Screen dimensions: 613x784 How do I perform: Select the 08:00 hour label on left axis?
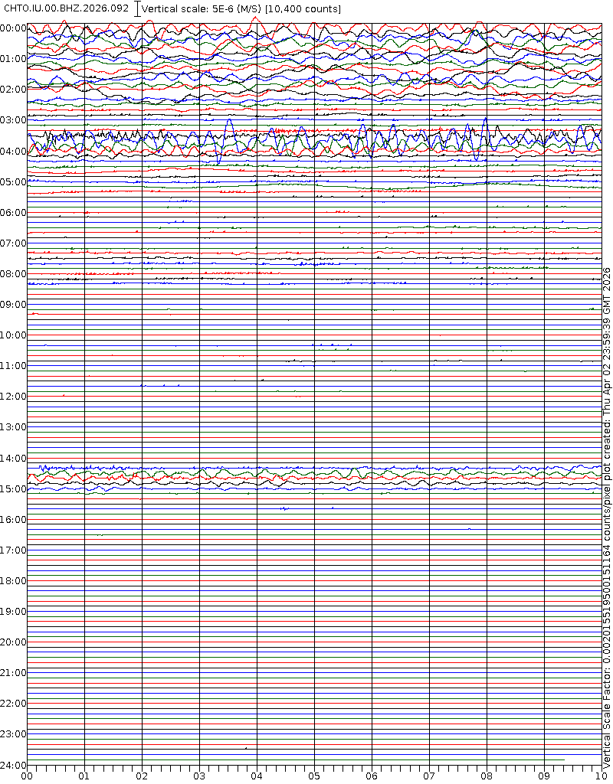(13, 274)
